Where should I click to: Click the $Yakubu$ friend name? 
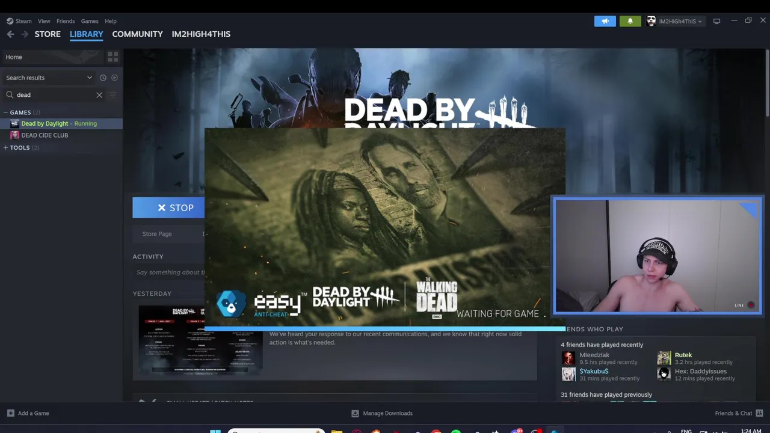click(x=594, y=371)
